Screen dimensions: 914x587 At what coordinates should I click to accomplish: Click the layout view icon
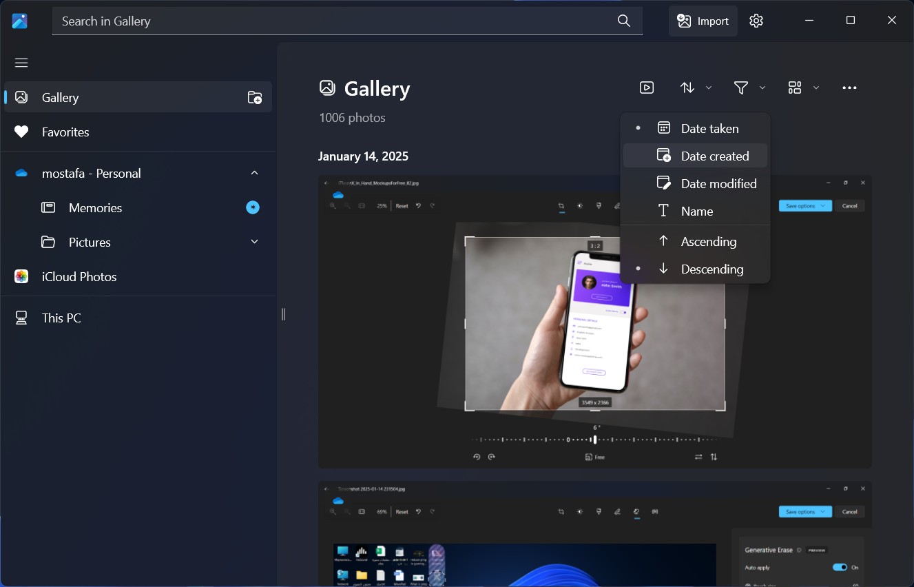tap(796, 87)
